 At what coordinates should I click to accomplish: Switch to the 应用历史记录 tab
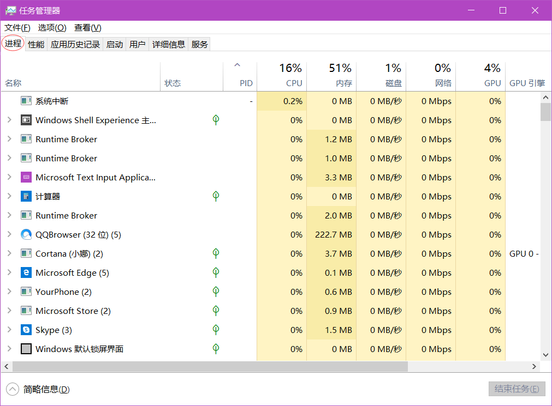click(75, 44)
